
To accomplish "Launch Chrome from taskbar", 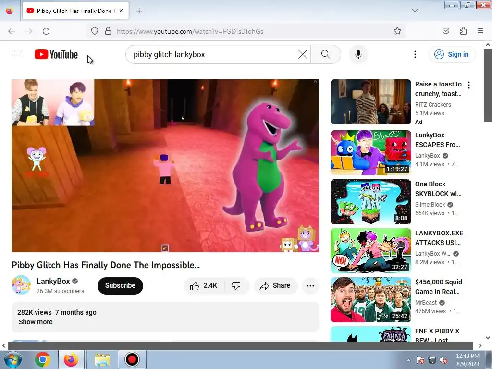I will click(43, 359).
